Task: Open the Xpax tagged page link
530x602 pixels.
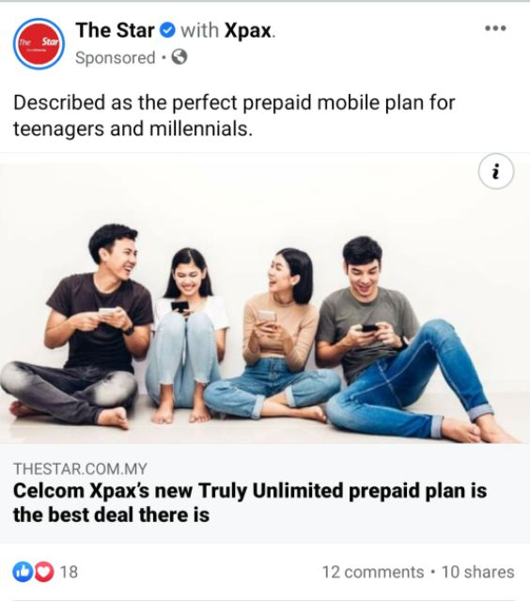Action: coord(248,30)
